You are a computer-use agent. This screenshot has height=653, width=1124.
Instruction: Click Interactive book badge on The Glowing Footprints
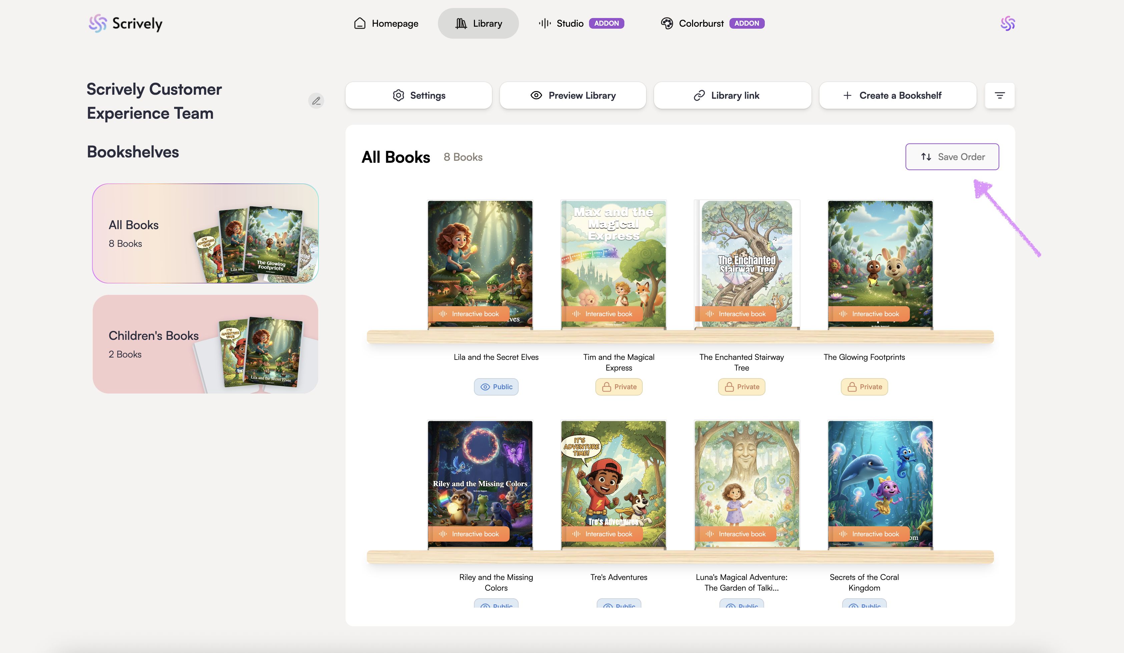(x=869, y=314)
